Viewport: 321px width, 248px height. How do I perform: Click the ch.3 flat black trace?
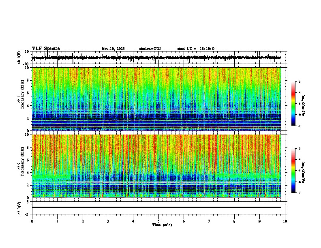(x=156, y=207)
